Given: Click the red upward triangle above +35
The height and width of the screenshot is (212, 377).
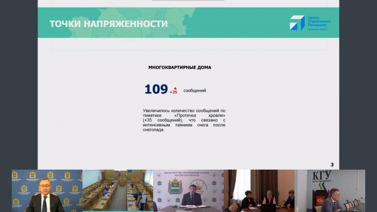Looking at the screenshot, I should coord(175,88).
